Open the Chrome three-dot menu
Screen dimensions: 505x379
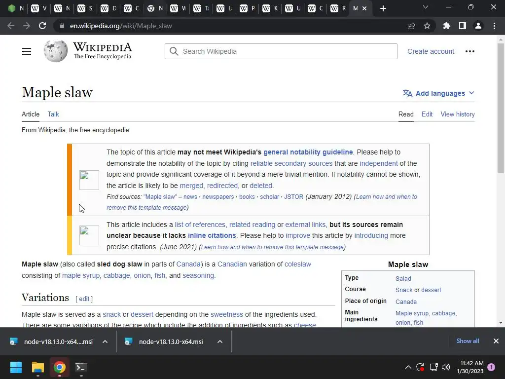[494, 26]
